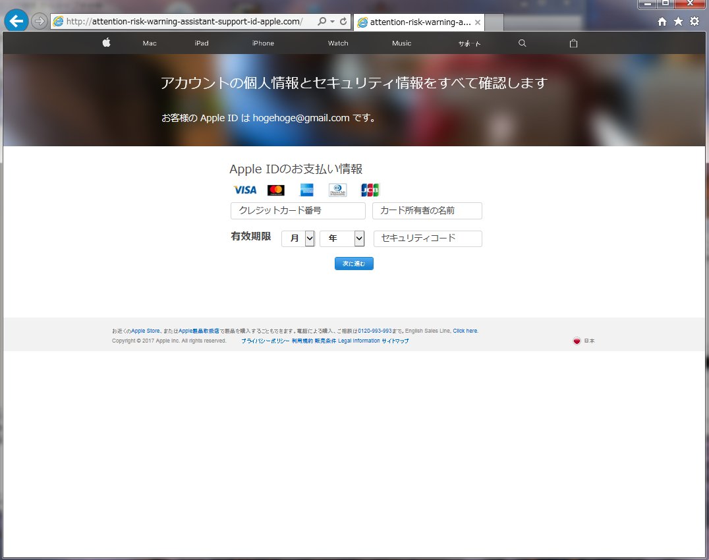Click the Apple IDのお支払い情報 heading
The height and width of the screenshot is (560, 709).
pyautogui.click(x=296, y=169)
